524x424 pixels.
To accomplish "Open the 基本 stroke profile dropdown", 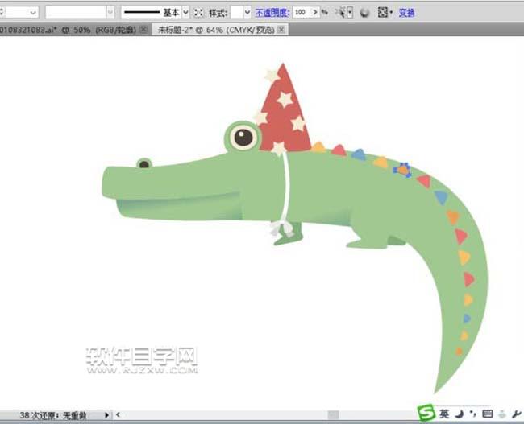I will click(x=185, y=13).
